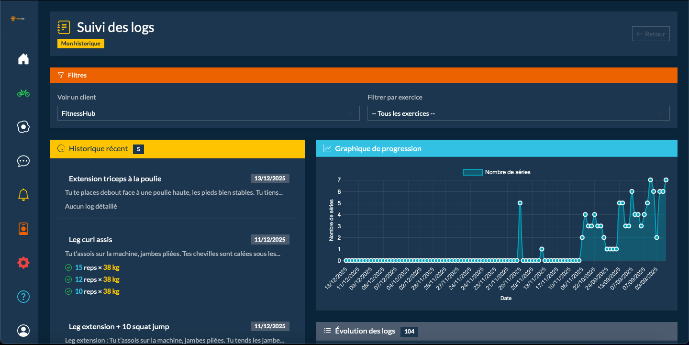Screen dimensions: 689x345
Task: Click the Filtres panel header
Action: click(x=363, y=75)
